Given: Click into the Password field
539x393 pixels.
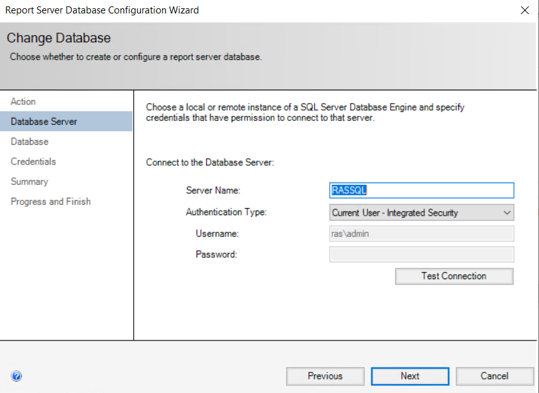Looking at the screenshot, I should point(421,255).
